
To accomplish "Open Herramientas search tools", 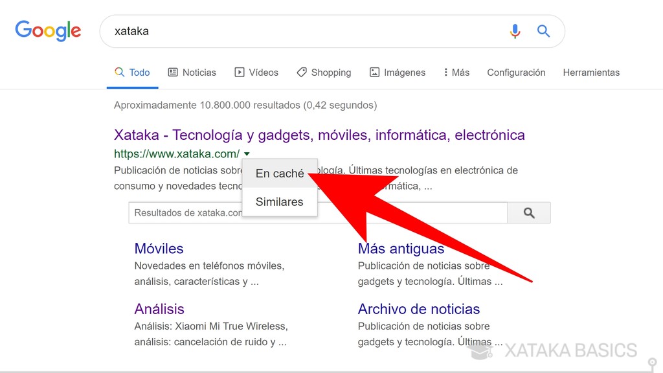I will point(591,72).
